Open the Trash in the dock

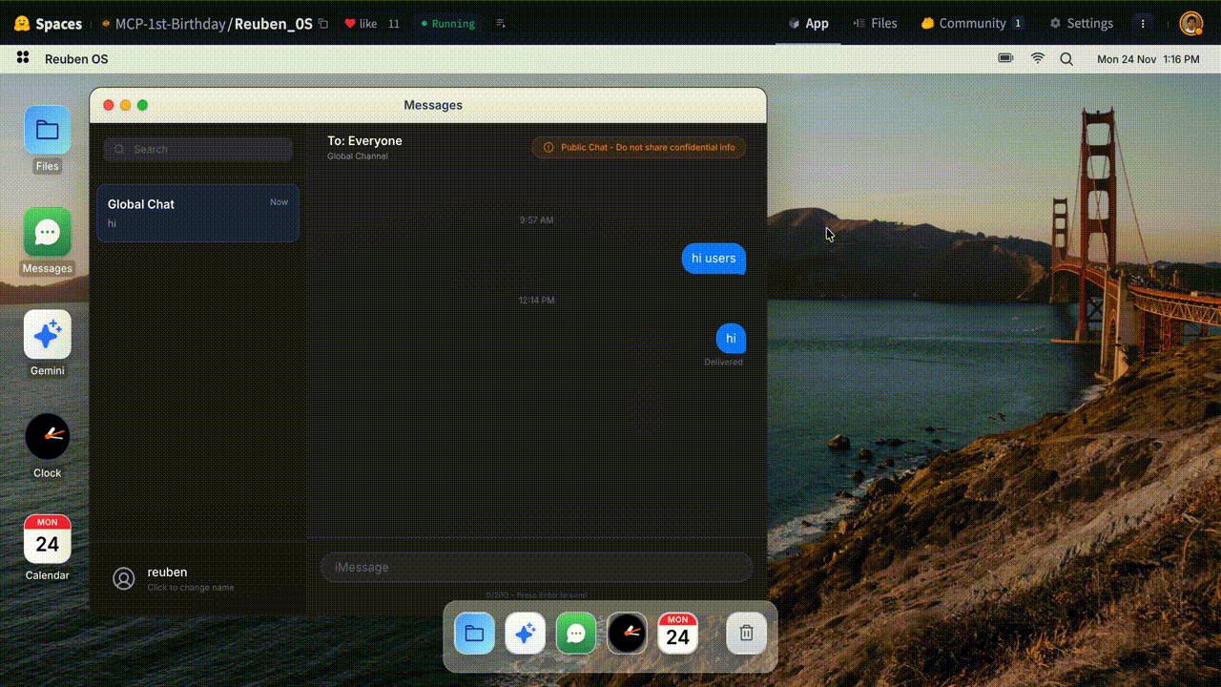pos(746,634)
